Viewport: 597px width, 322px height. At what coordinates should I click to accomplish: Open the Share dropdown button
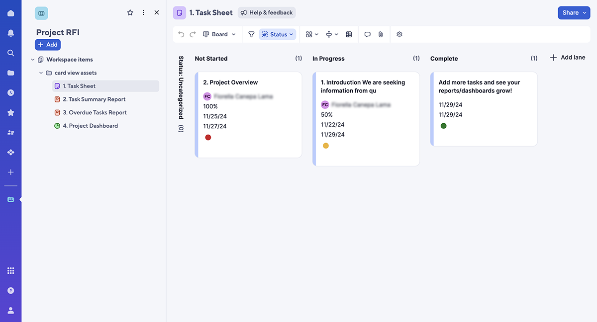point(574,13)
